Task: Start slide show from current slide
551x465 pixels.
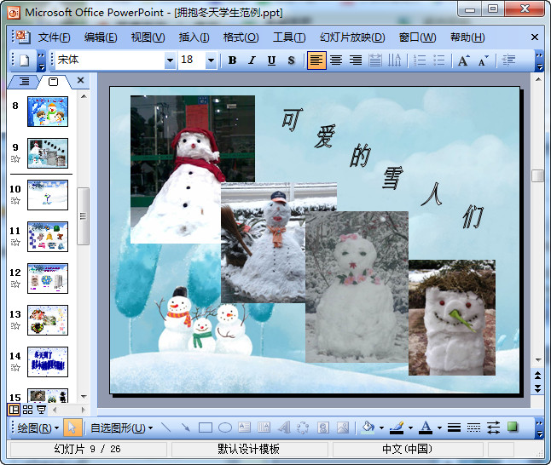Action: pos(41,410)
